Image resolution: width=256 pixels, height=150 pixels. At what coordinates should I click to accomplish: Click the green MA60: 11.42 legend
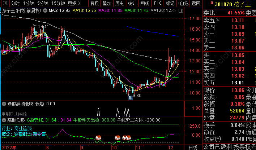136,11
